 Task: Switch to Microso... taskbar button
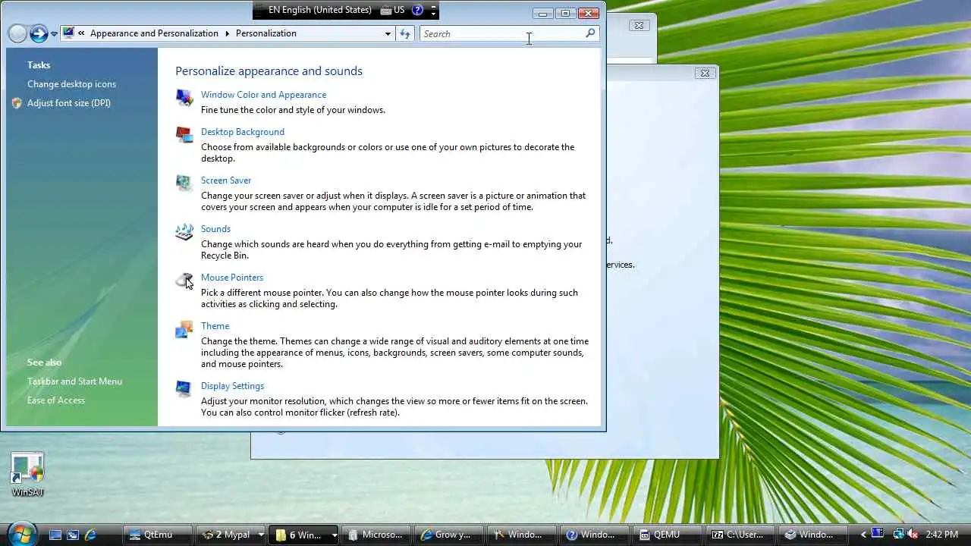point(376,535)
